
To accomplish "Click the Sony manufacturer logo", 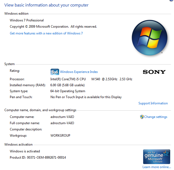I will click(x=154, y=72).
